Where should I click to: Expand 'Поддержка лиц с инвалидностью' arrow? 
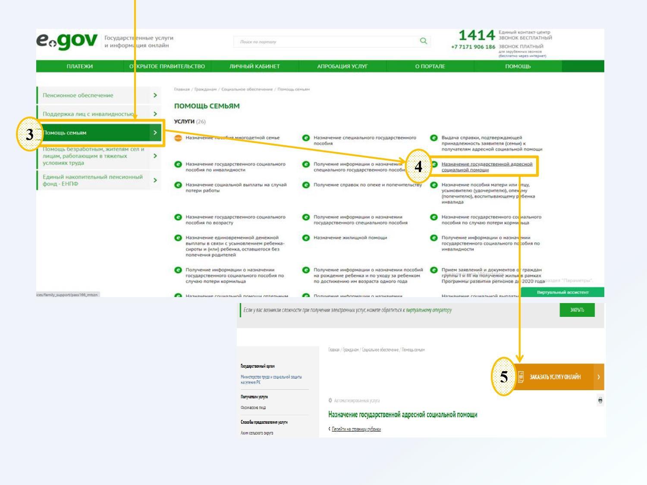coord(155,114)
